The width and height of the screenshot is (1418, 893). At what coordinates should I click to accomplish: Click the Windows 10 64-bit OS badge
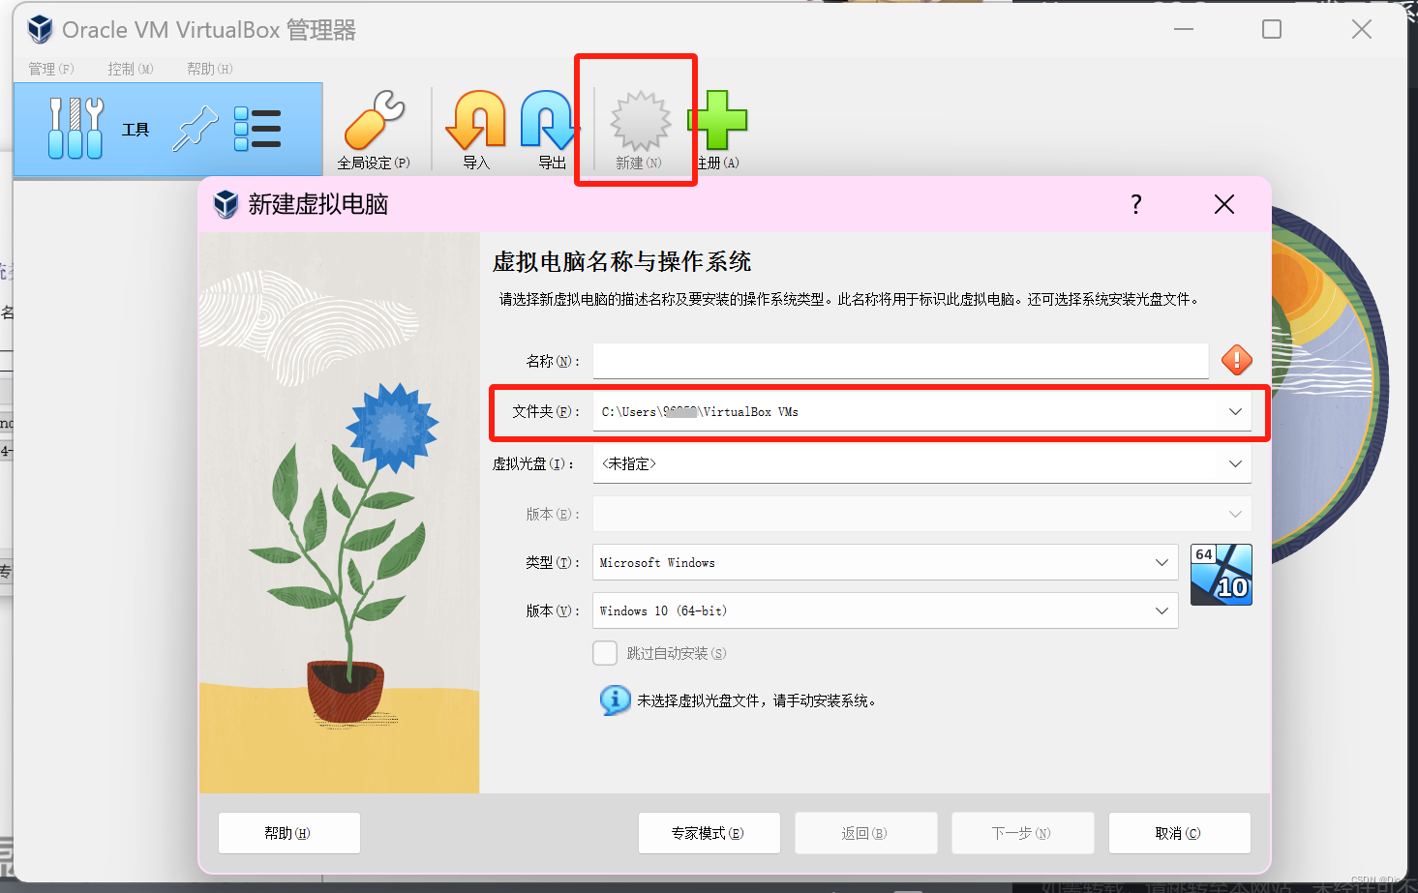coord(1222,575)
